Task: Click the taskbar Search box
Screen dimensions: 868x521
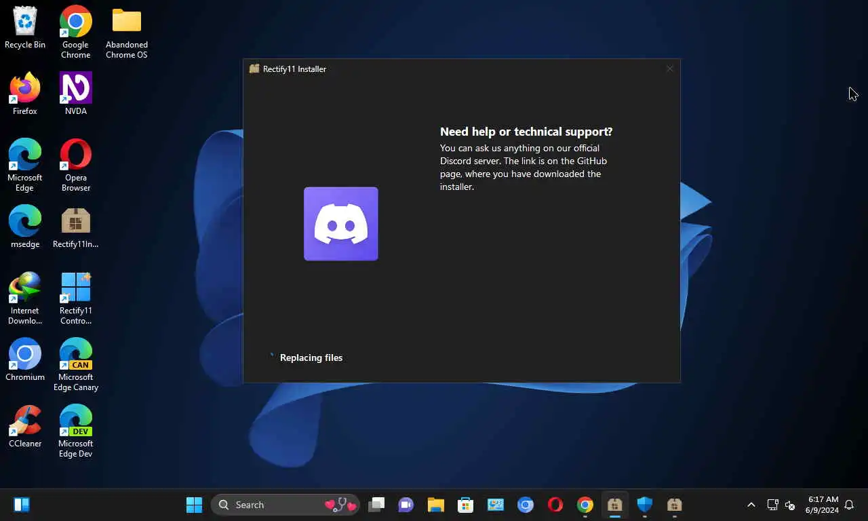Action: pos(285,505)
